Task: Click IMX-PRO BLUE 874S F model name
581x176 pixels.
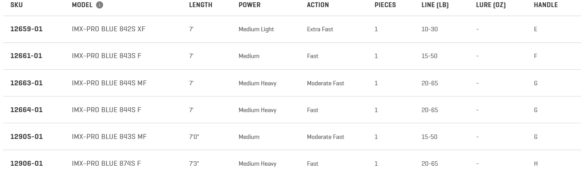Action: tap(106, 163)
